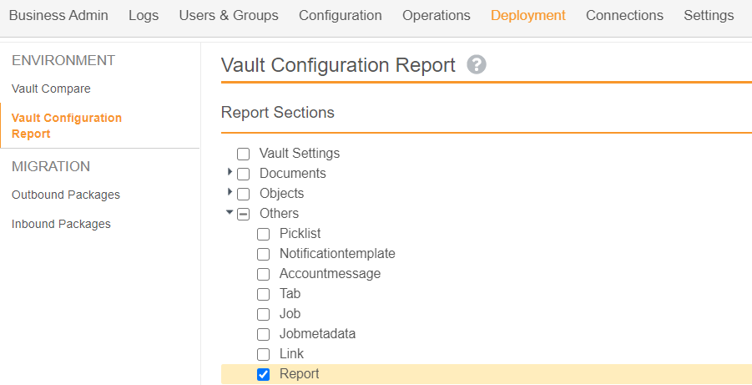Switch to Users & Groups tab
Screen dimensions: 752x385
tap(229, 16)
